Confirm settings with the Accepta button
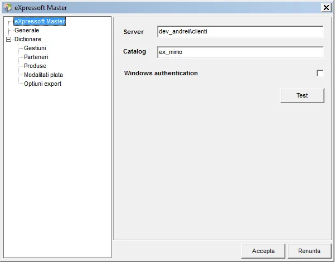 263,251
